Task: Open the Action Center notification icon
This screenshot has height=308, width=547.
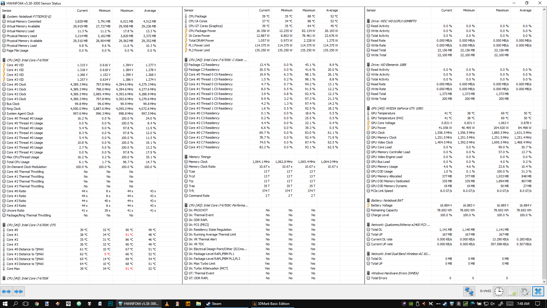Action: click(538, 304)
